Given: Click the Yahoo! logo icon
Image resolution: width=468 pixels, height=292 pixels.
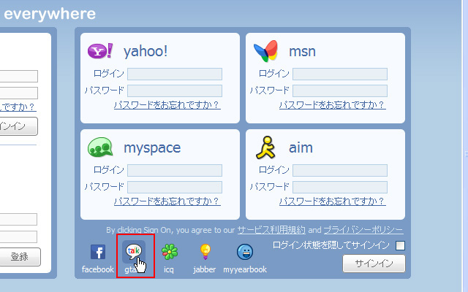Looking at the screenshot, I should pyautogui.click(x=100, y=50).
